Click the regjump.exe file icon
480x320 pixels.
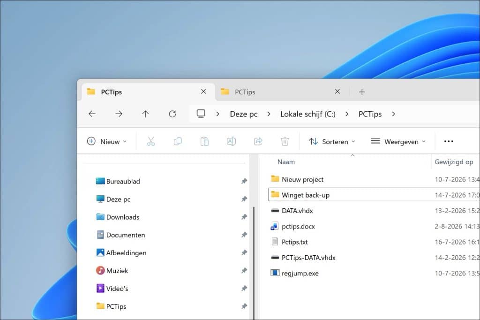[275, 273]
